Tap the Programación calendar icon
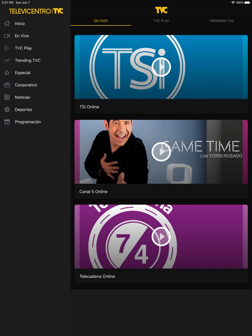This screenshot has width=252, height=336. click(7, 122)
